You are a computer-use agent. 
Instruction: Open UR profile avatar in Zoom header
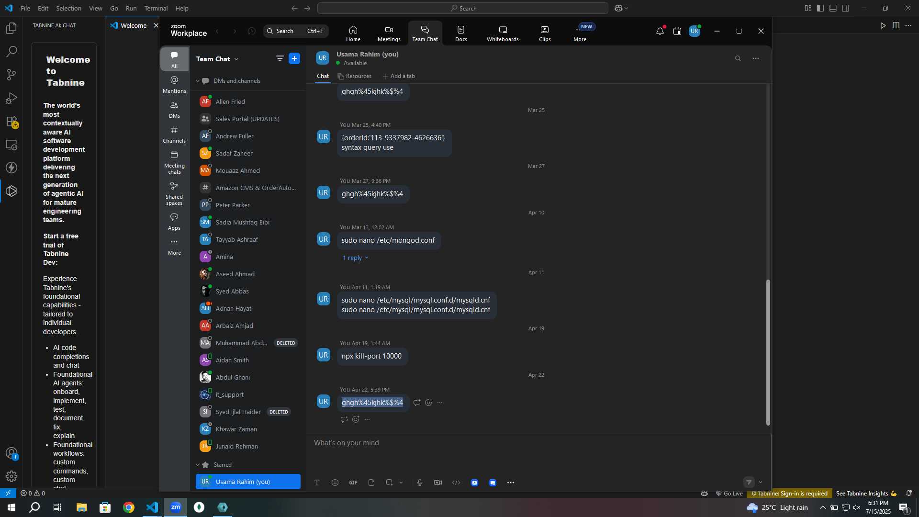point(695,31)
